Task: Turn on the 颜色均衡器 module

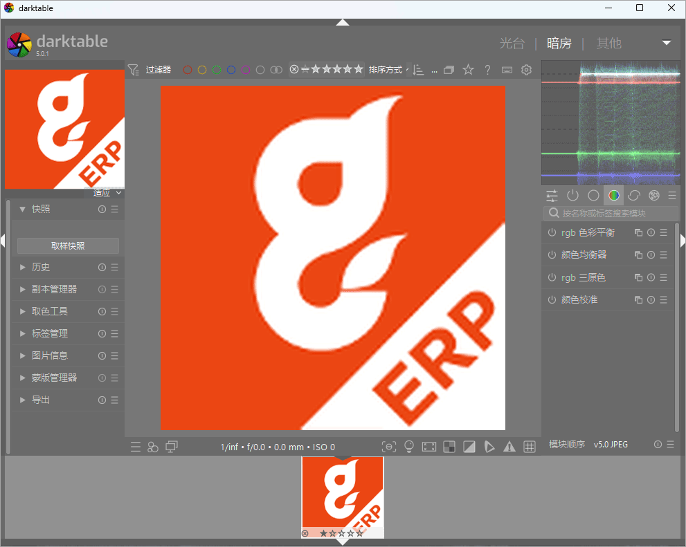Action: click(552, 255)
